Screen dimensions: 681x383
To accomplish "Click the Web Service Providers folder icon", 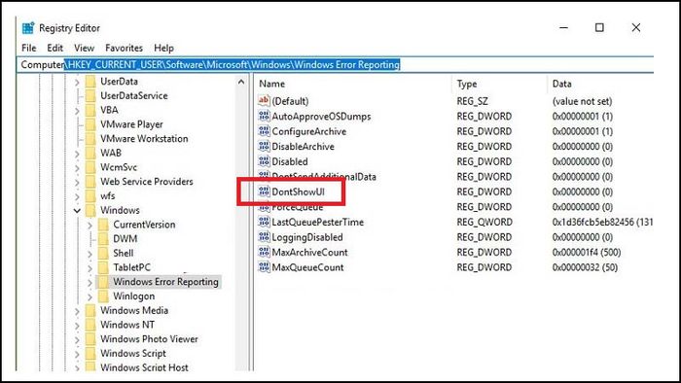I will click(x=90, y=182).
